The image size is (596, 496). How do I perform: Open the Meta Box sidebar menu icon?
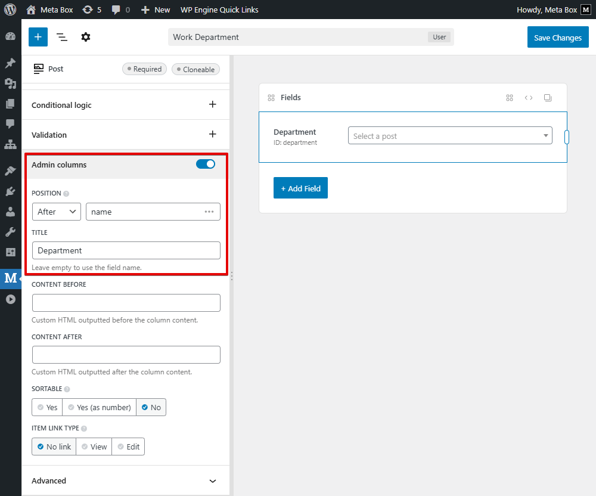[11, 278]
